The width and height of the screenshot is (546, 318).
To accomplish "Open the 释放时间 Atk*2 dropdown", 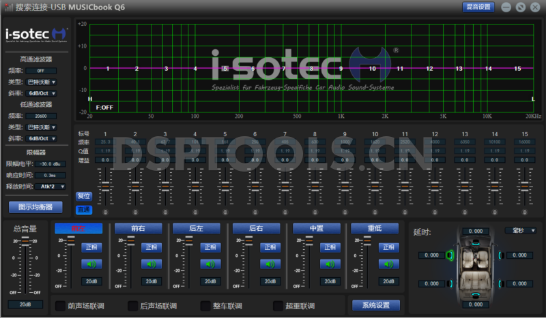I will [x=51, y=187].
